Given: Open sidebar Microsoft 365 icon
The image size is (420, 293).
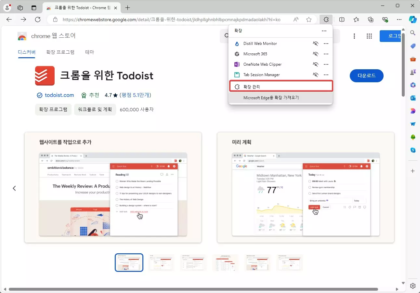Looking at the screenshot, I should pos(413,85).
